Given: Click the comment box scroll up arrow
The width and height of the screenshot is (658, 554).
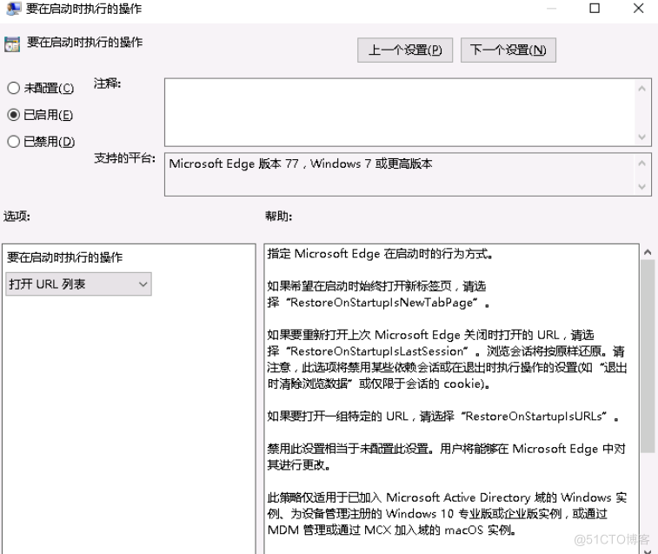Looking at the screenshot, I should (641, 88).
